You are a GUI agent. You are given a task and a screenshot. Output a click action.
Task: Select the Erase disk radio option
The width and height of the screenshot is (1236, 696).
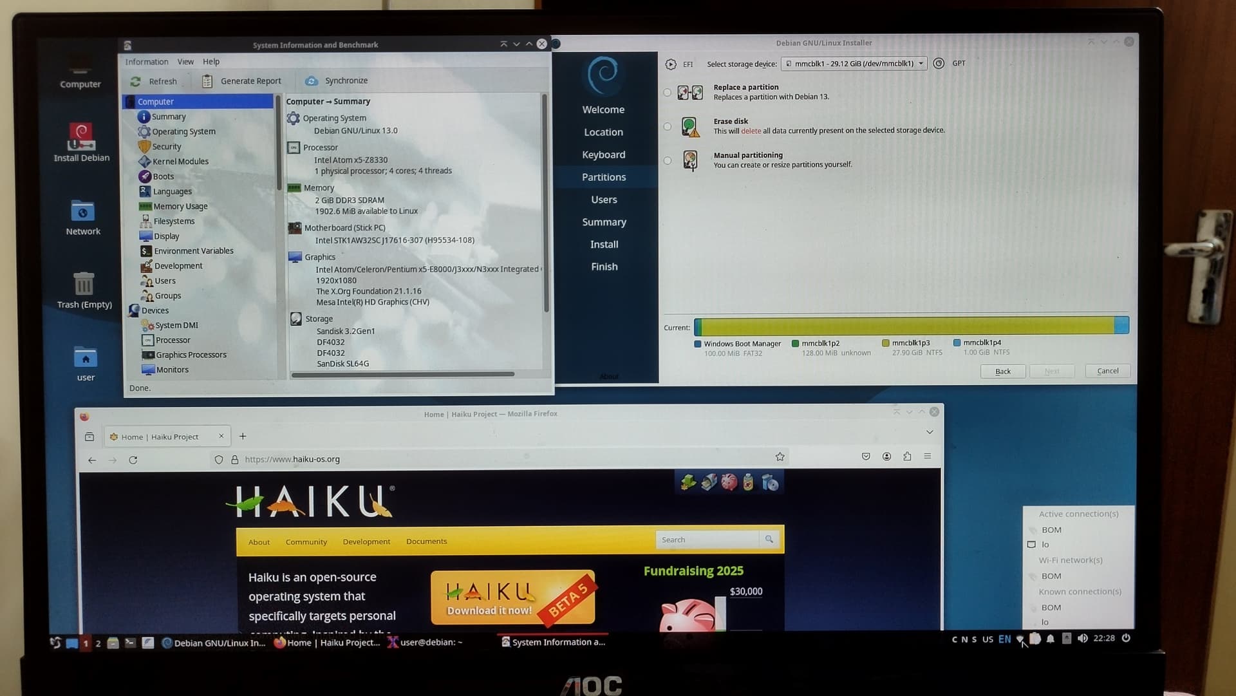point(667,127)
